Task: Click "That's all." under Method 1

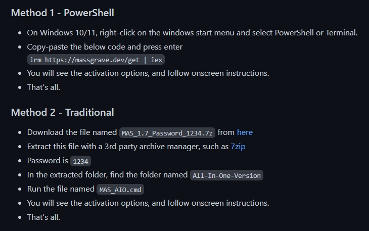Action: tap(43, 87)
